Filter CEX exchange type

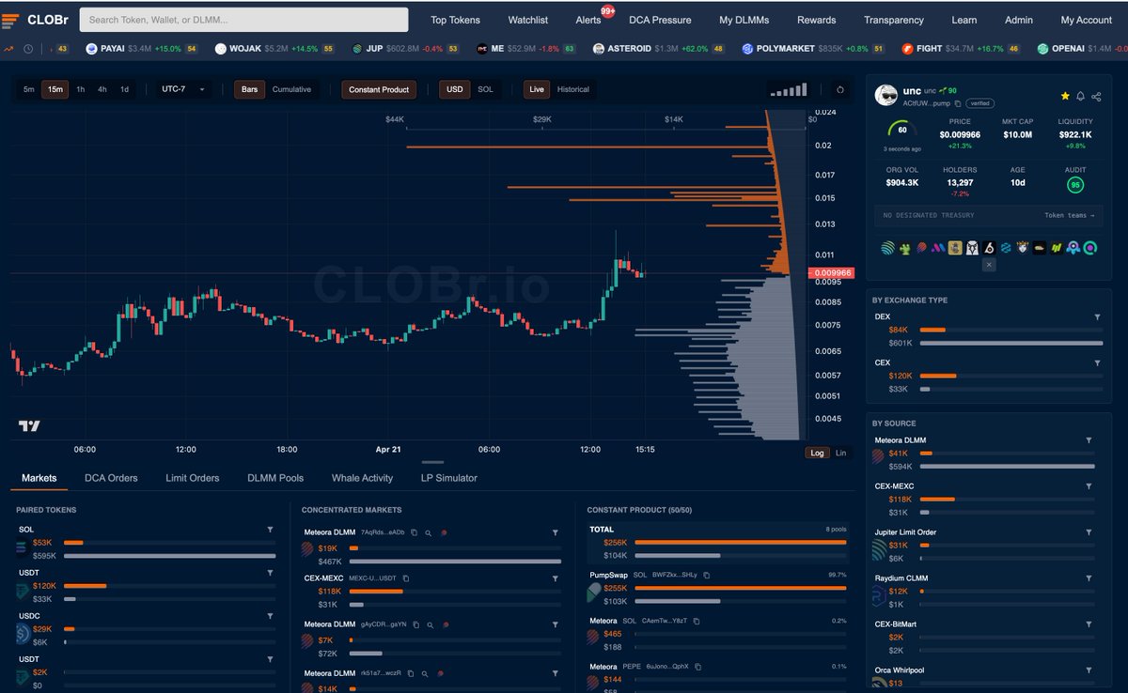point(1097,362)
